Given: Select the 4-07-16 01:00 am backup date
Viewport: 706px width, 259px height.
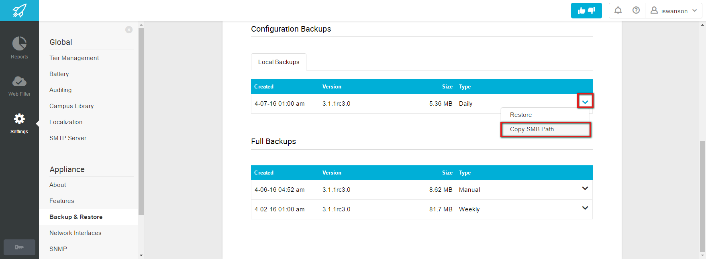Looking at the screenshot, I should click(x=280, y=104).
